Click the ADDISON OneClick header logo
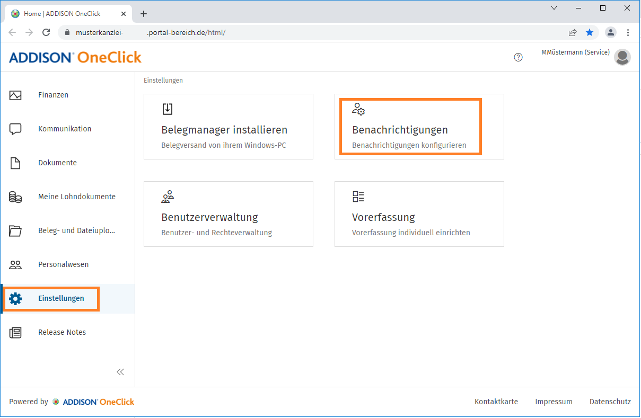 pos(75,57)
